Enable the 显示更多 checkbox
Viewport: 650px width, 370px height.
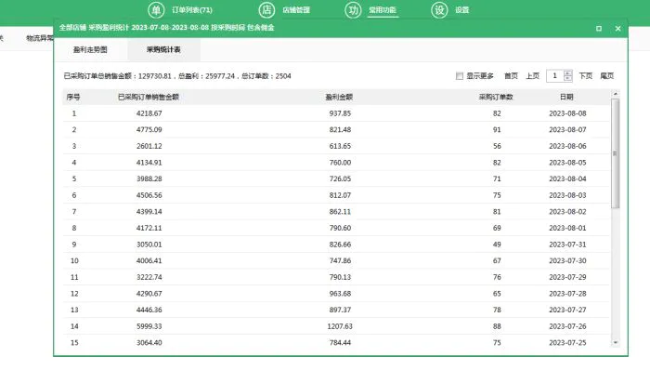coord(460,76)
